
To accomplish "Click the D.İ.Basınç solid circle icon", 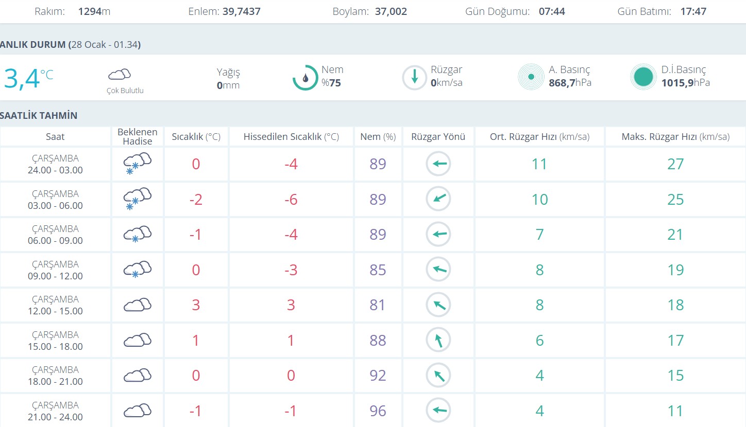I will pyautogui.click(x=643, y=77).
